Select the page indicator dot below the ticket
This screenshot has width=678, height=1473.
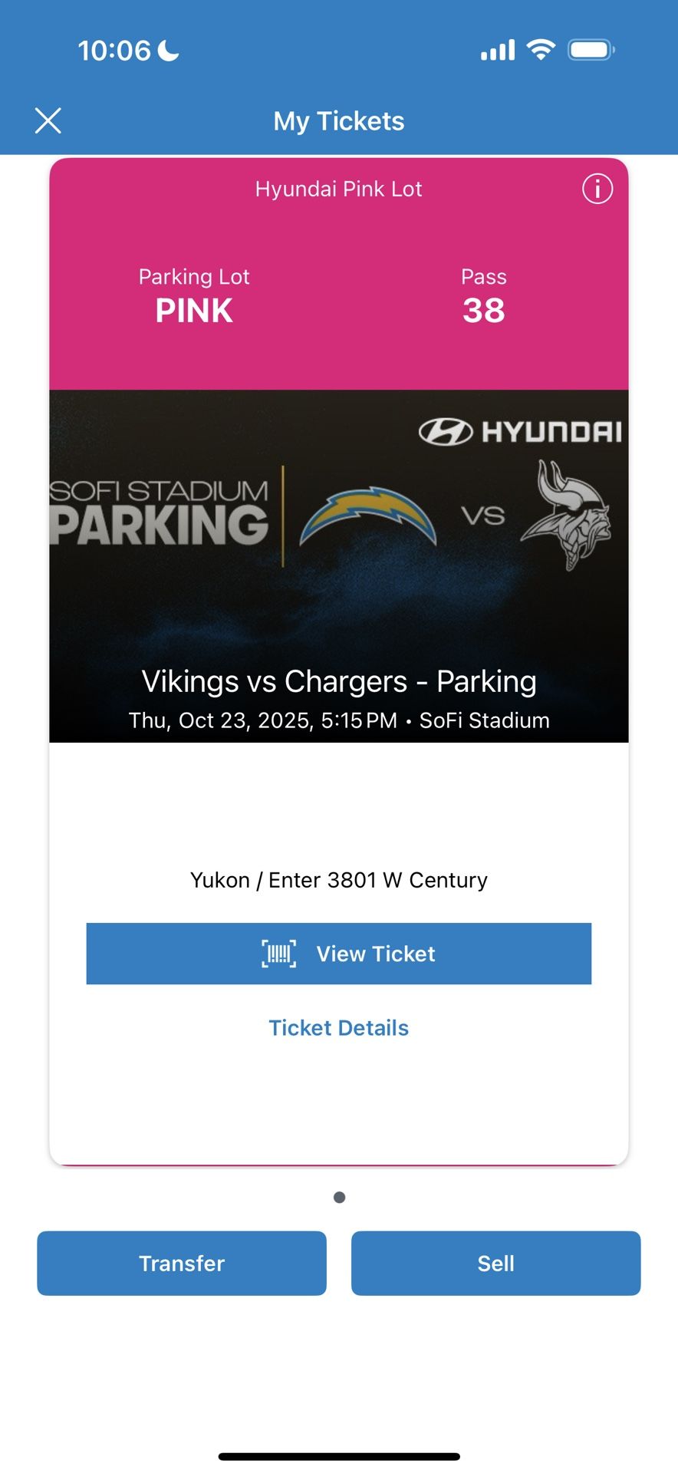click(x=338, y=1196)
